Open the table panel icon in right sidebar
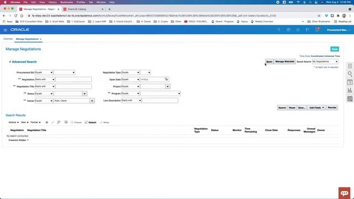The width and height of the screenshot is (354, 199). click(x=350, y=82)
